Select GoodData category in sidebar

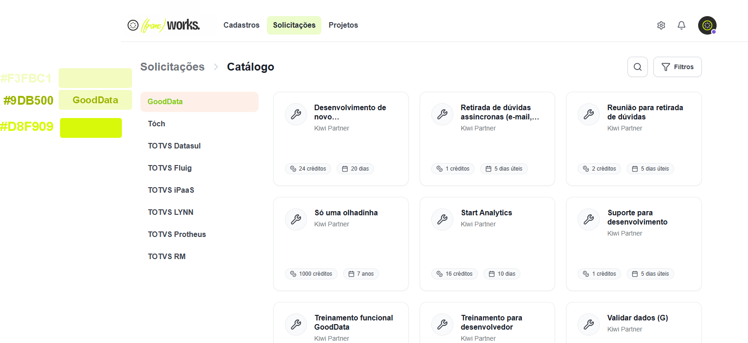[x=199, y=102]
